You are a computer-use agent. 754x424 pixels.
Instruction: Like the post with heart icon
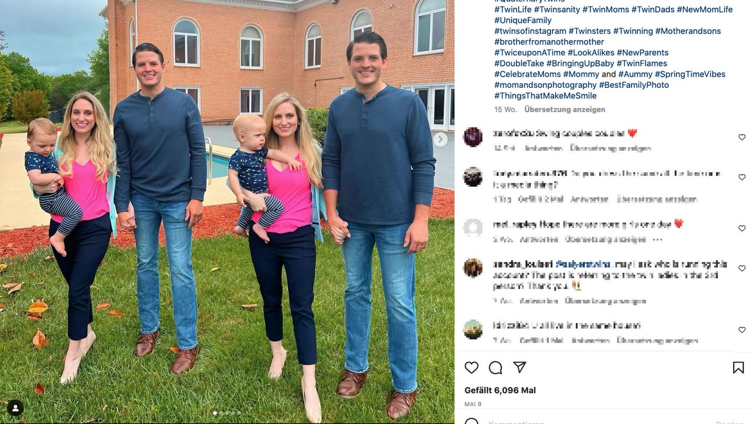[x=471, y=367]
